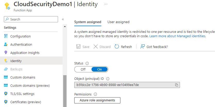This screenshot has width=215, height=107.
Task: Click the CloudSecurityDemo1 title text
Action: coord(43,4)
